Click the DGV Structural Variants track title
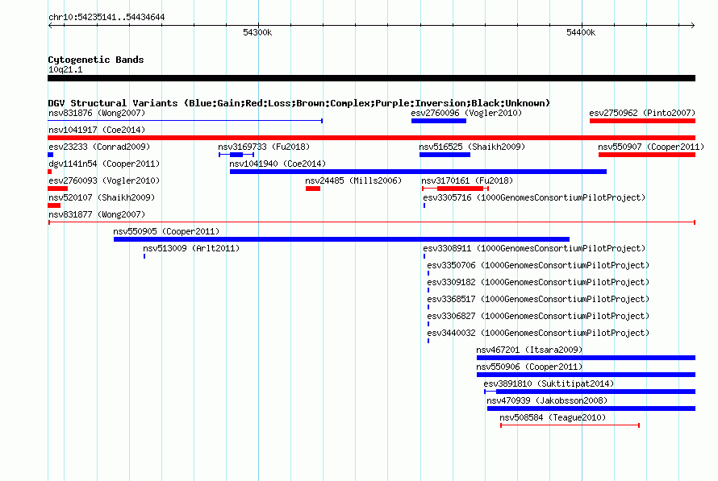The width and height of the screenshot is (718, 481). pos(298,103)
